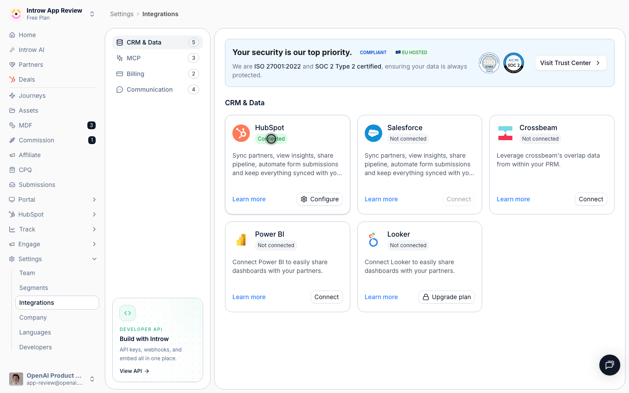Screen dimensions: 629x393
Task: Click the Commission icon
Action: click(12, 140)
